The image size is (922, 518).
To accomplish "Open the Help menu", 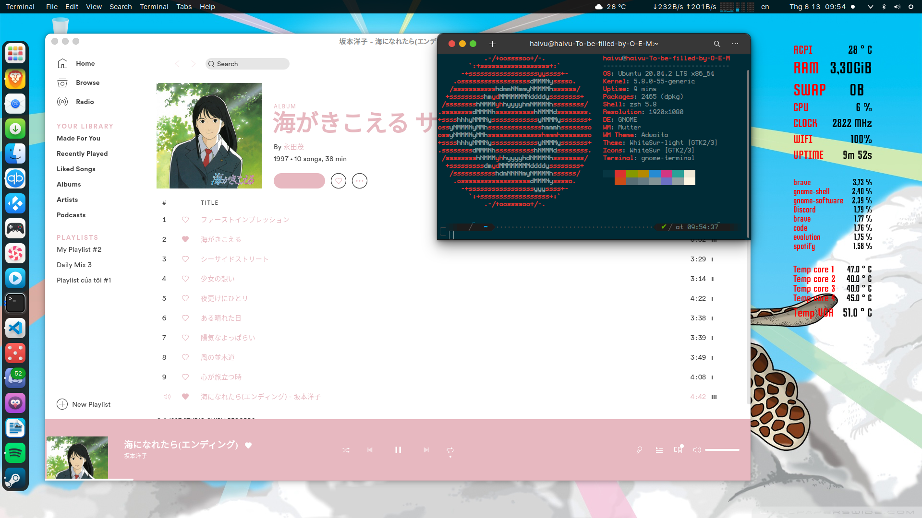I will pos(207,7).
